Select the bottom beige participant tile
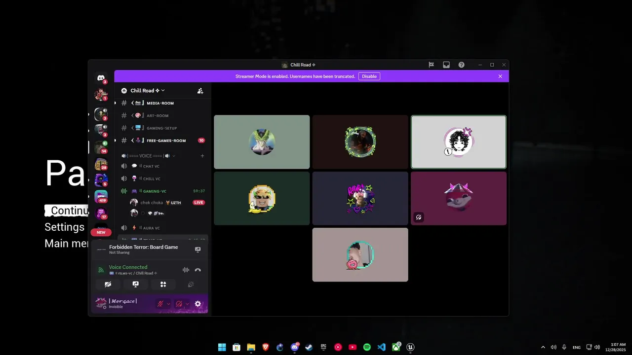The width and height of the screenshot is (632, 355). (x=360, y=254)
